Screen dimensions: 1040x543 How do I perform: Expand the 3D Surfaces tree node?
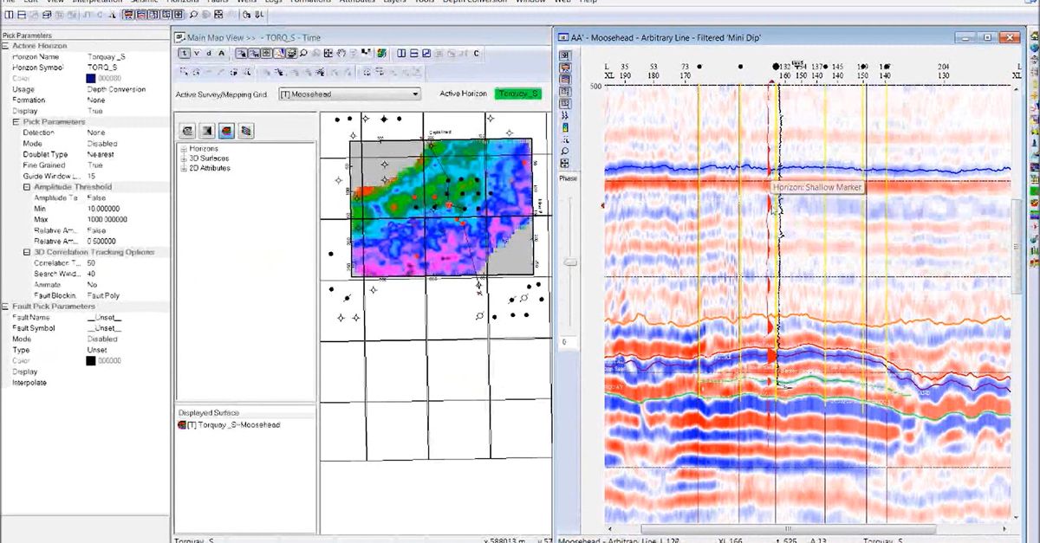183,158
